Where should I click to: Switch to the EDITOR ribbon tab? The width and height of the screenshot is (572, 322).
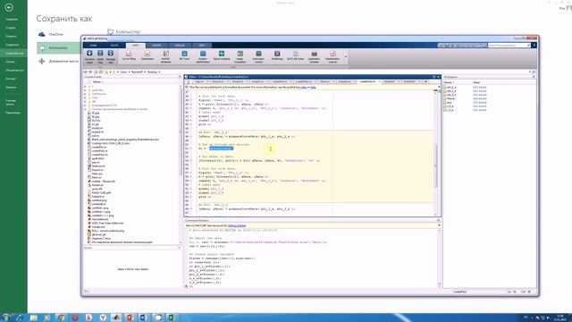[x=157, y=46]
